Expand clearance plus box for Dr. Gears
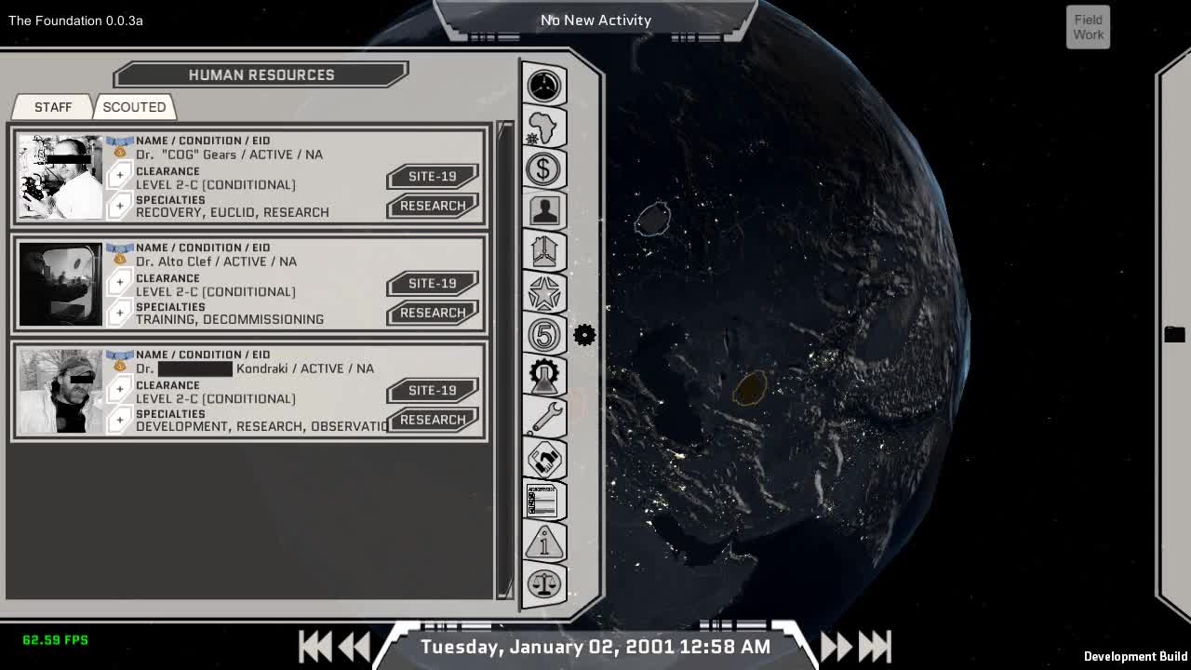The height and width of the screenshot is (670, 1191). (119, 175)
